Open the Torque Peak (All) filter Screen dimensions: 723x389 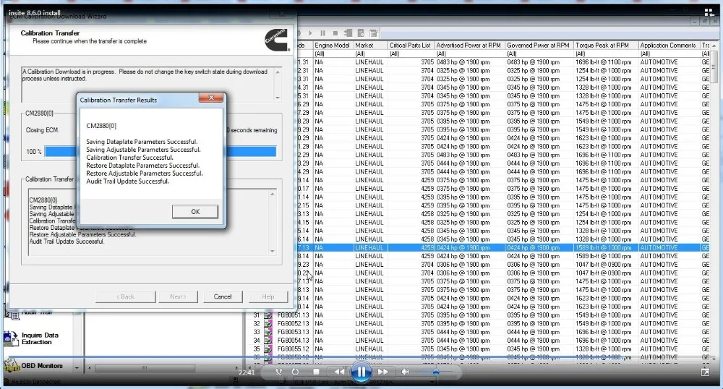tap(606, 54)
